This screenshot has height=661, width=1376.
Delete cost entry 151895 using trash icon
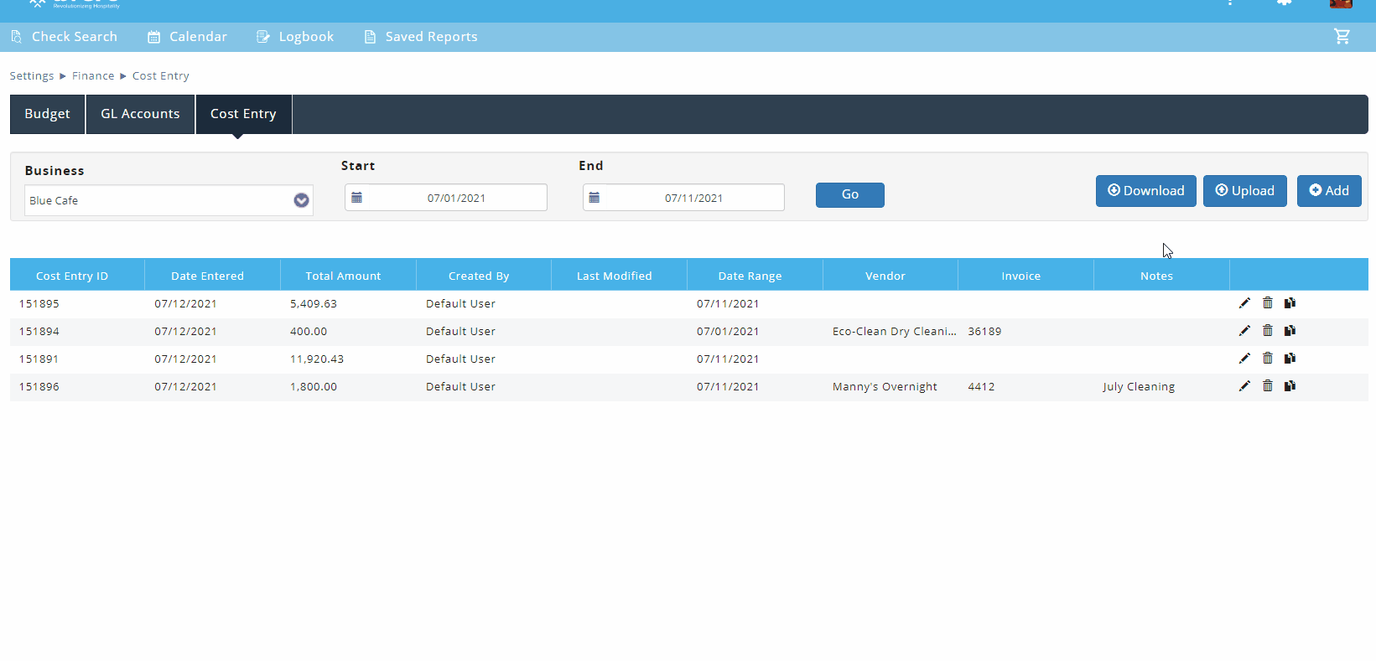coord(1267,303)
